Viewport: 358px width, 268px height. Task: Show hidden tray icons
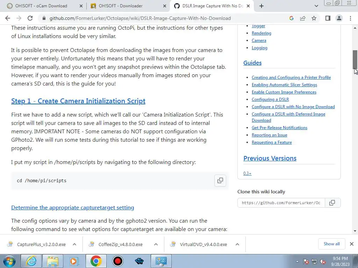point(297,262)
